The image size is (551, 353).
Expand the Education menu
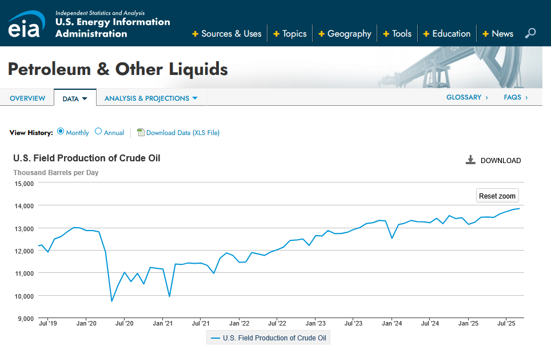point(447,34)
